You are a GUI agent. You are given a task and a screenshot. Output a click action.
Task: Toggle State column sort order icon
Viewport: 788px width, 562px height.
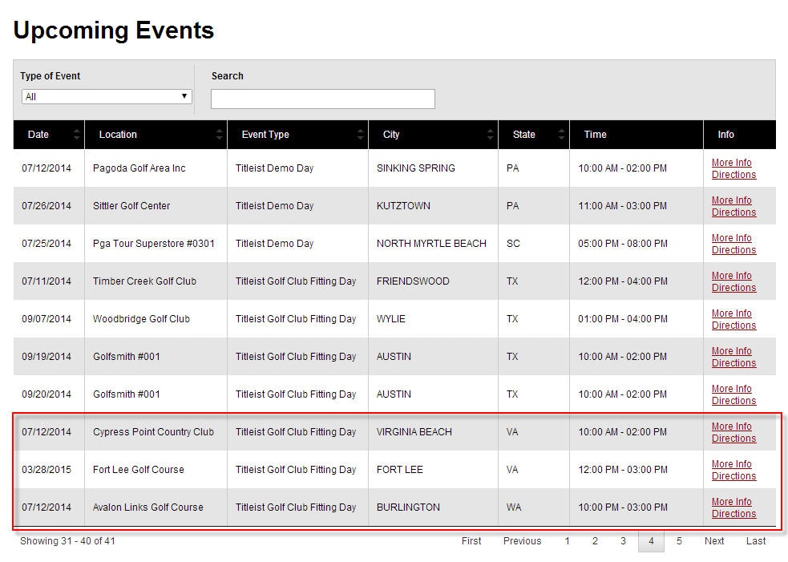click(x=562, y=135)
